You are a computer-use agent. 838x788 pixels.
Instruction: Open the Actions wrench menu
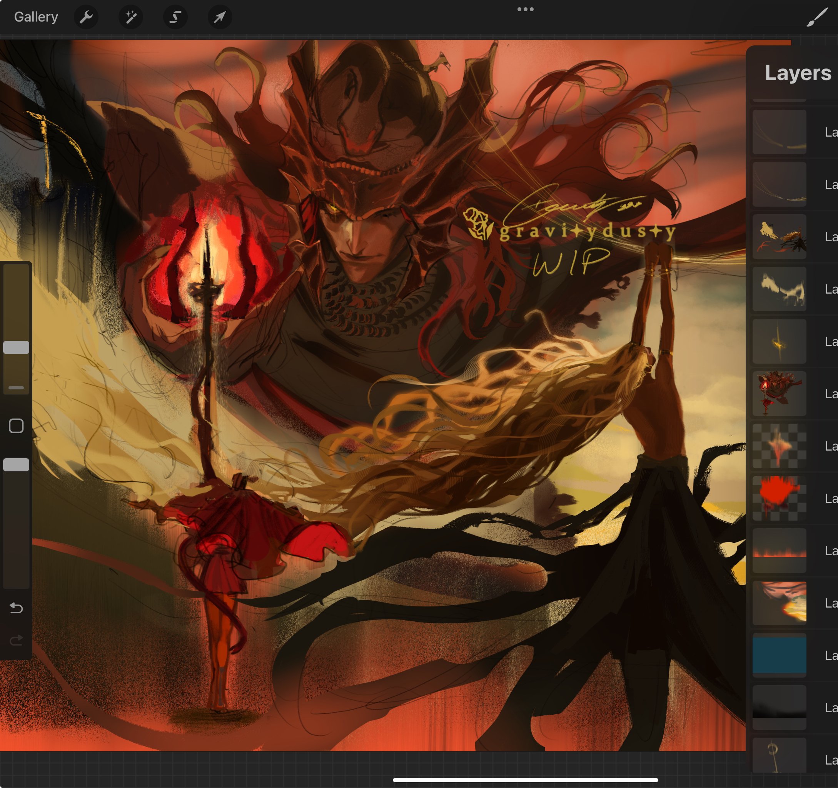tap(86, 17)
